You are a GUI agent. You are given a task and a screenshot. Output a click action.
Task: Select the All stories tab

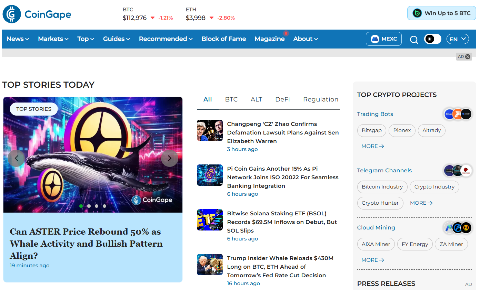[208, 99]
